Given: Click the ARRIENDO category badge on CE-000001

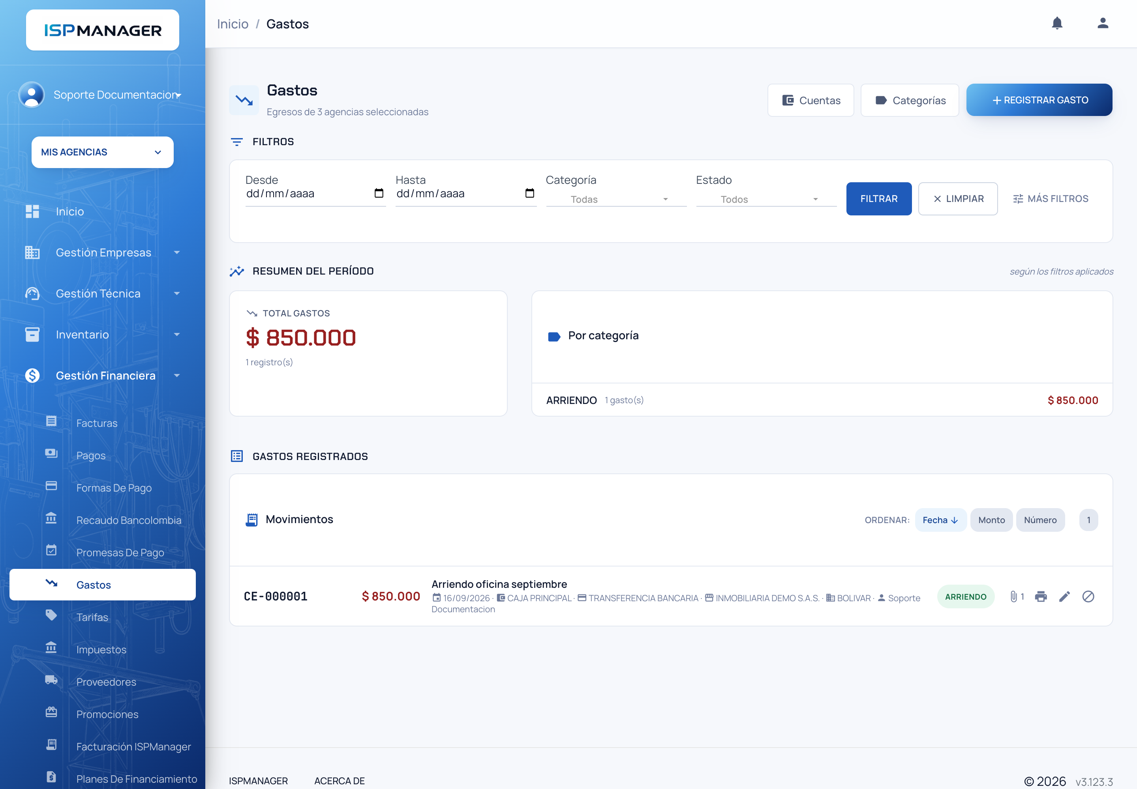Looking at the screenshot, I should coord(965,597).
